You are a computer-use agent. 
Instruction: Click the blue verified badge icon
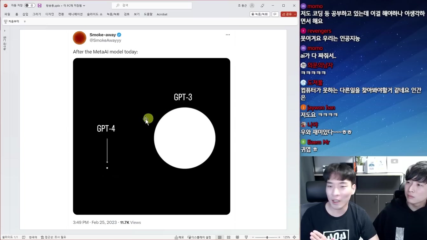point(119,35)
